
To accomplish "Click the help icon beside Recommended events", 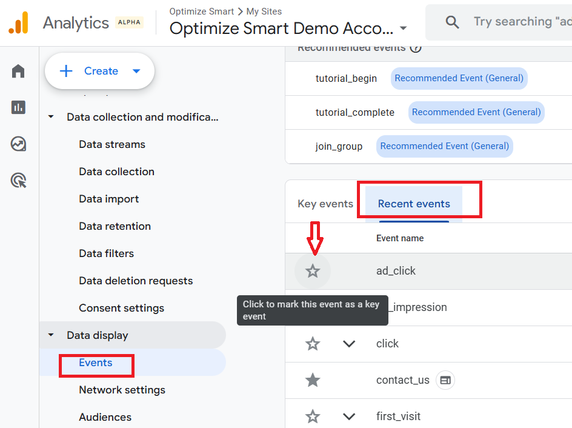I will 415,48.
